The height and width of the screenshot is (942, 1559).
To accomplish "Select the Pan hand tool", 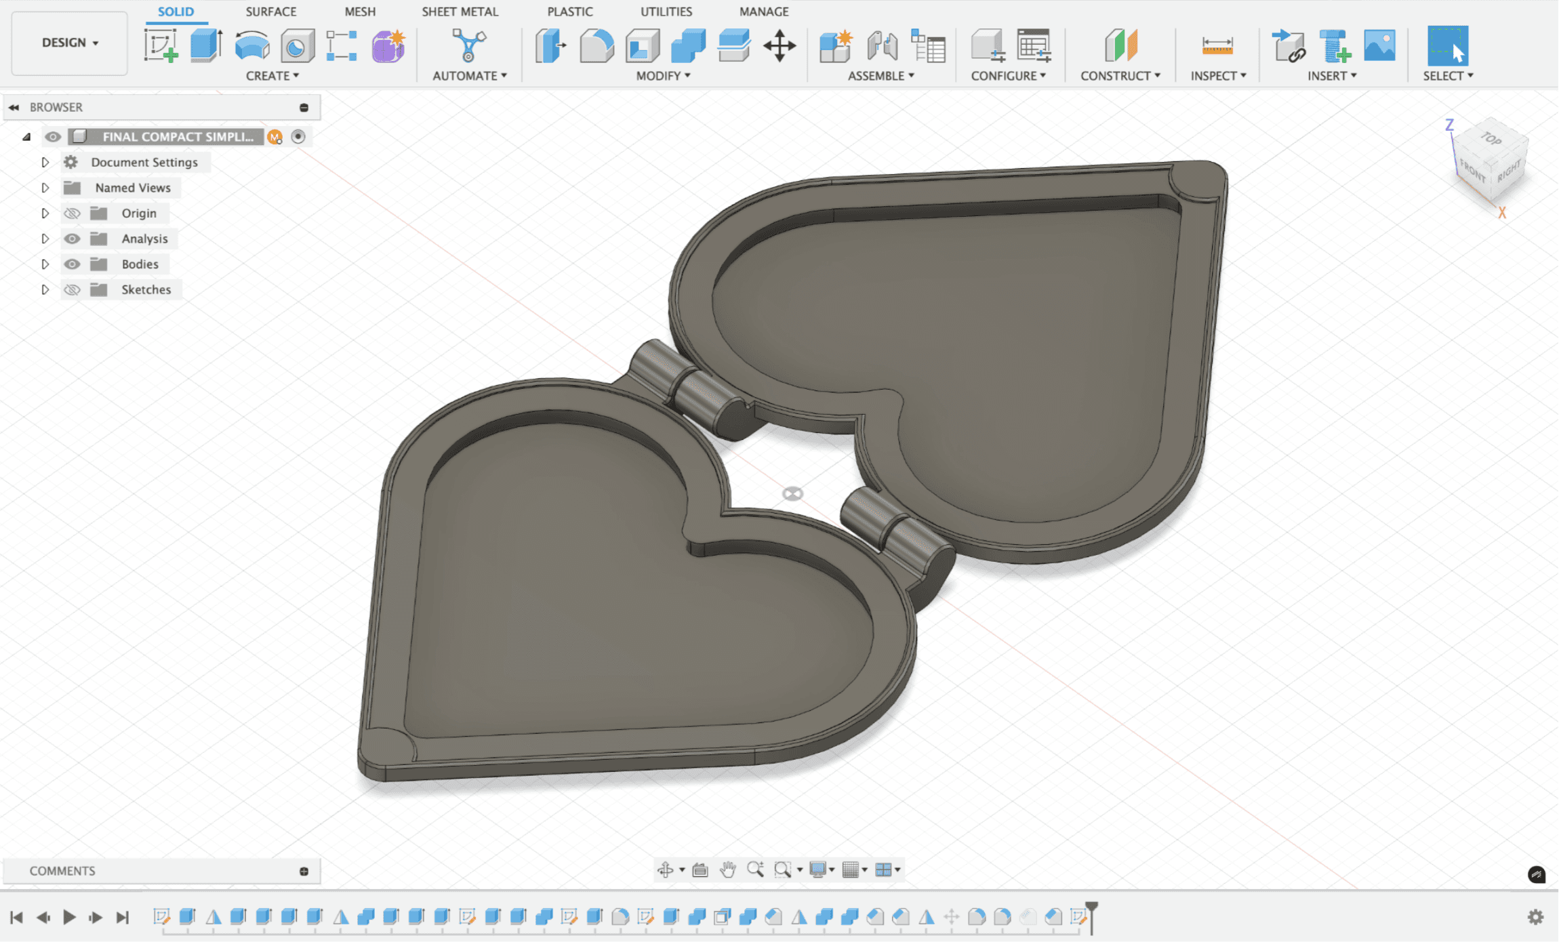I will click(x=727, y=869).
